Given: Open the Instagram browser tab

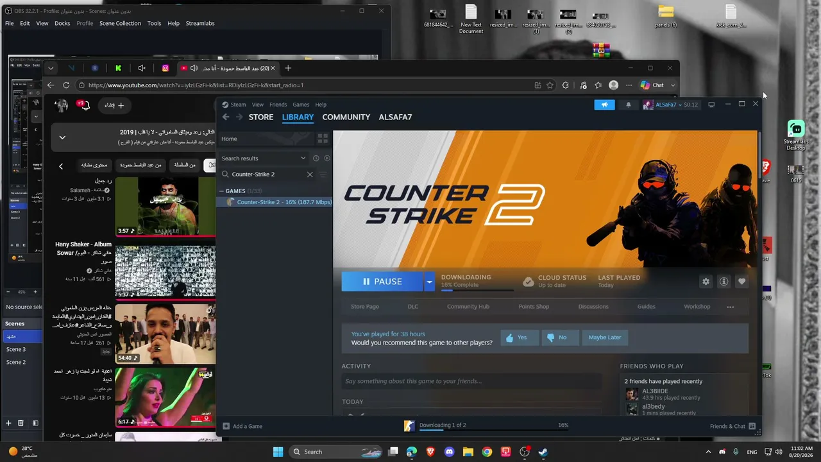Looking at the screenshot, I should [x=165, y=68].
